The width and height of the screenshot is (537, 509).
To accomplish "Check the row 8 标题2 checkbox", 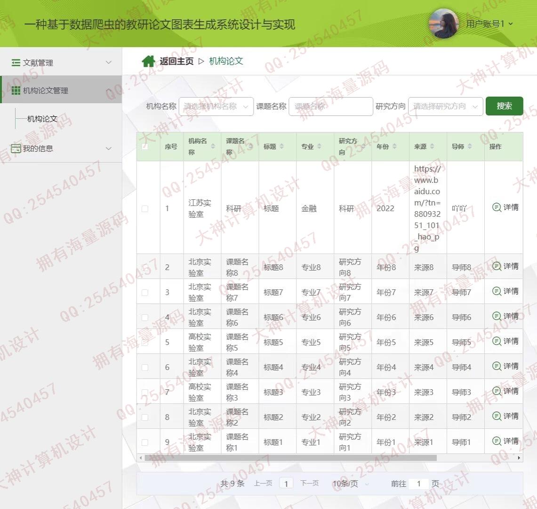I will 145,418.
